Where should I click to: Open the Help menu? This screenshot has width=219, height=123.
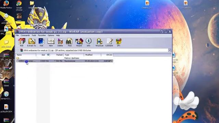point(58,36)
